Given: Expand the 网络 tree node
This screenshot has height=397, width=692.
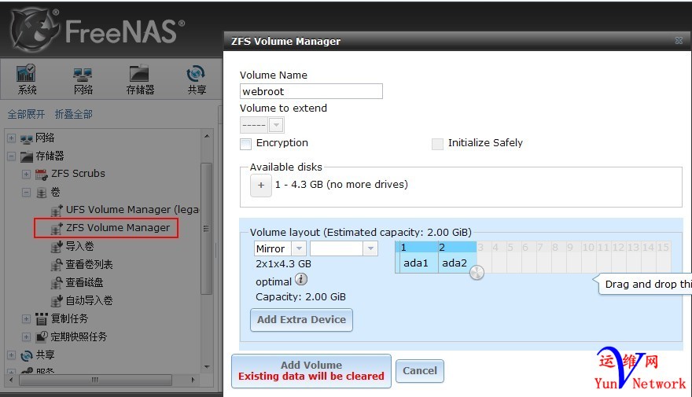Looking at the screenshot, I should pyautogui.click(x=12, y=138).
